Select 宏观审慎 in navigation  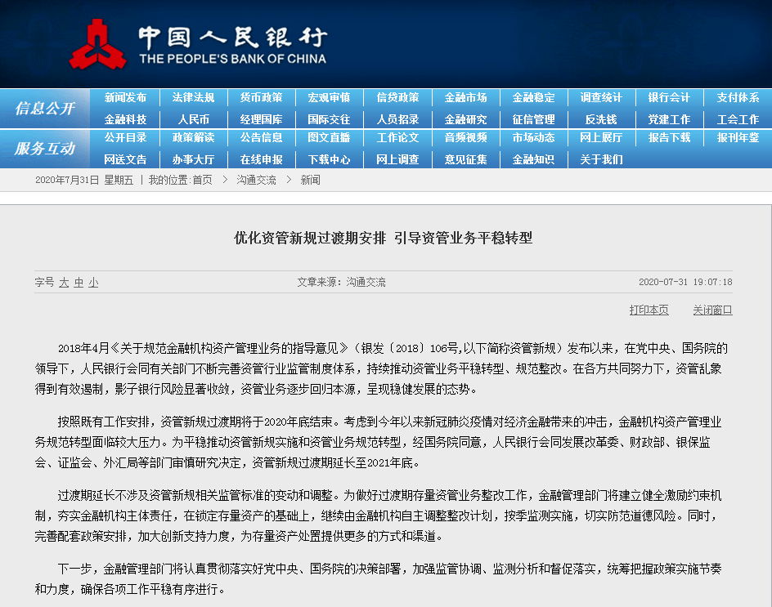pyautogui.click(x=330, y=97)
